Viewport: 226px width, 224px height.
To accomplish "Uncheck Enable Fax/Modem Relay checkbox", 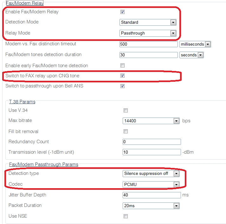I will click(122, 12).
